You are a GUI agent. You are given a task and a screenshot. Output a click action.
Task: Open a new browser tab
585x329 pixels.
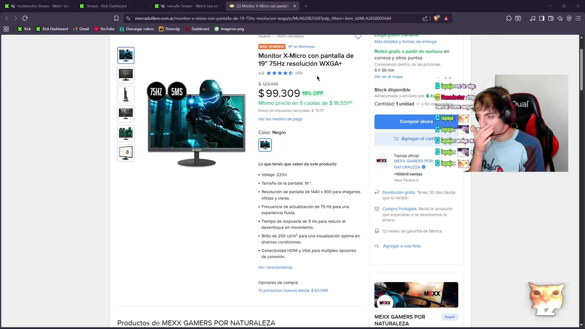pyautogui.click(x=306, y=6)
